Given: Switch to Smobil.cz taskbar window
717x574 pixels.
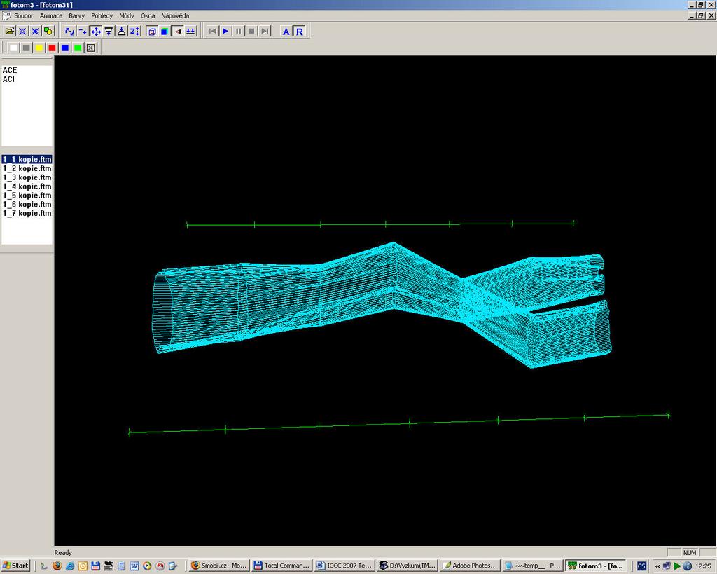Looking at the screenshot, I should click(x=218, y=566).
